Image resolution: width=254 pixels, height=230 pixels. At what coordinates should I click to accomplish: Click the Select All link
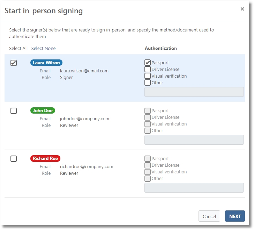(x=18, y=49)
